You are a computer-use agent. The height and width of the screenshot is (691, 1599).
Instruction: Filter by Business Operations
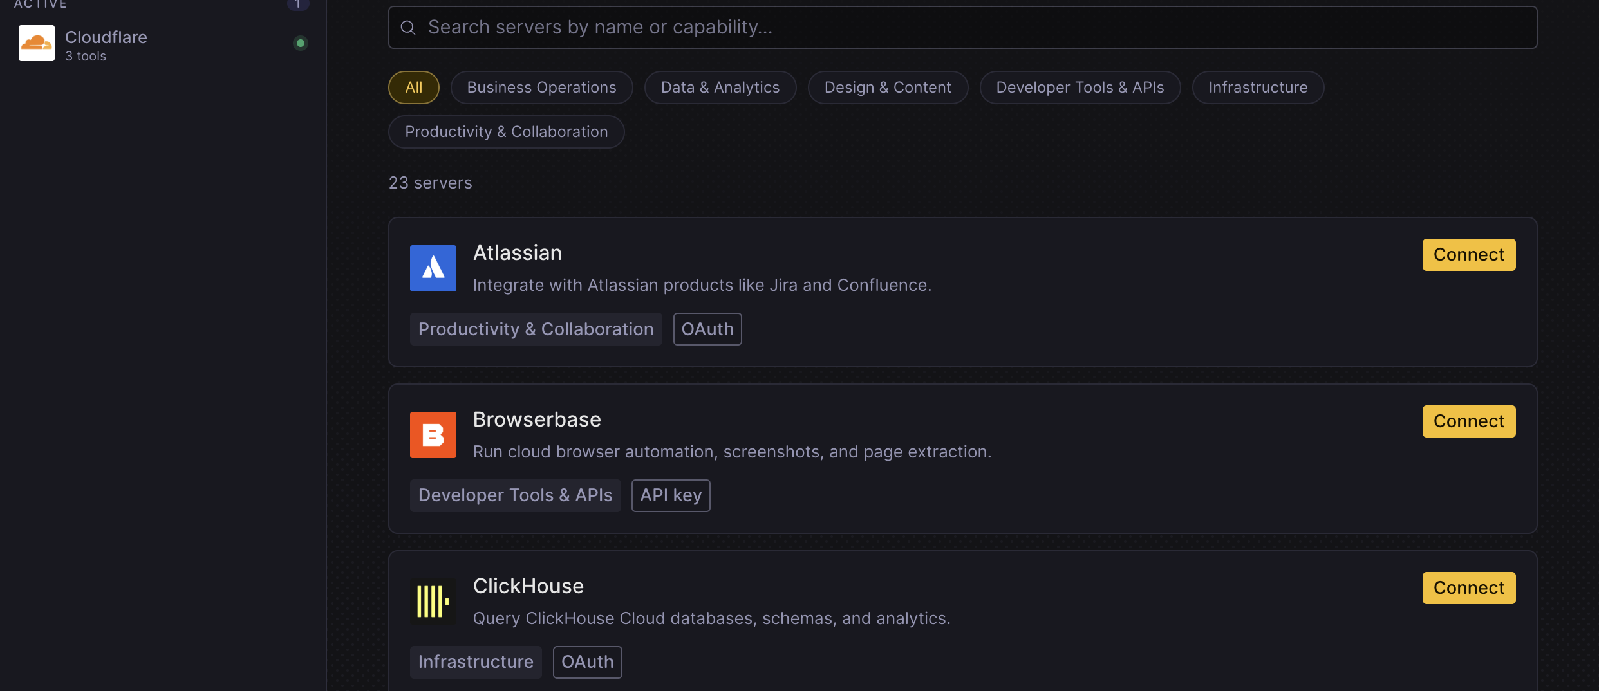coord(541,88)
